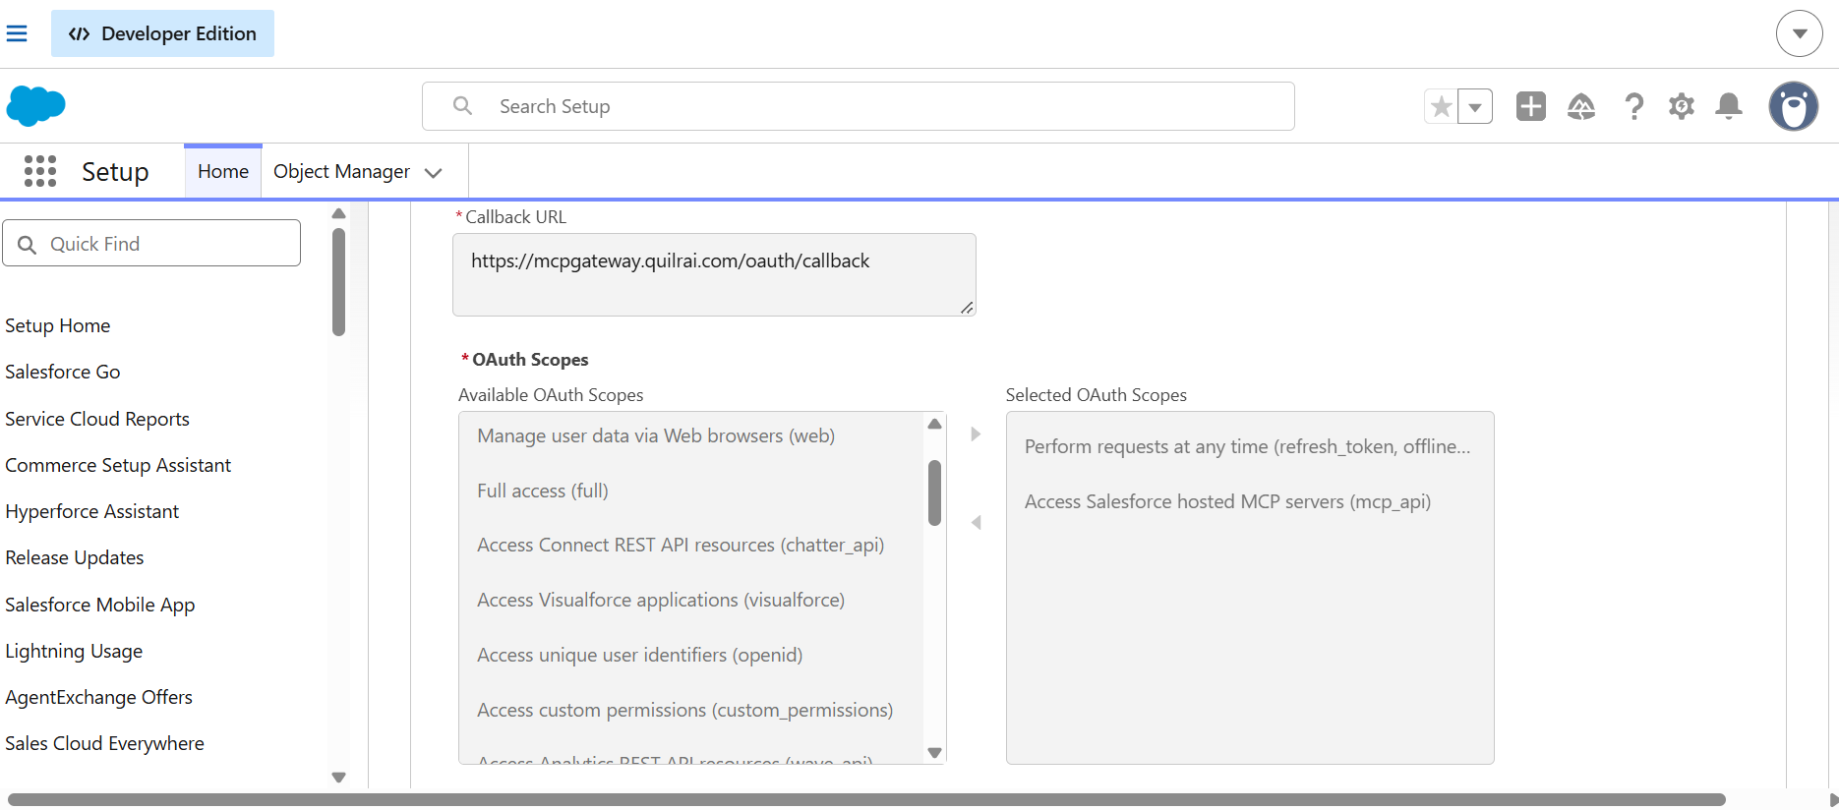The height and width of the screenshot is (810, 1839).
Task: Click the search magnifier icon in Search Setup
Action: coord(462,105)
